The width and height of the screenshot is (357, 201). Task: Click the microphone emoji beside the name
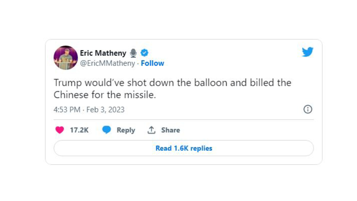tap(133, 53)
